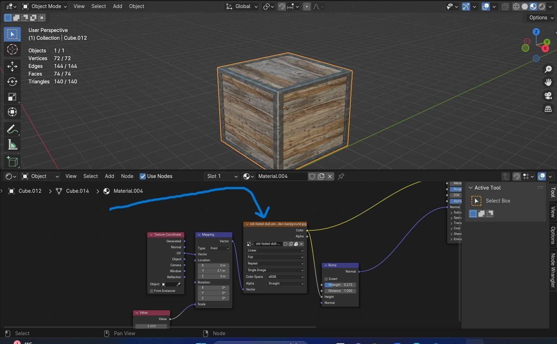Pin the node tree with pin icon
The image size is (557, 344).
pyautogui.click(x=341, y=176)
